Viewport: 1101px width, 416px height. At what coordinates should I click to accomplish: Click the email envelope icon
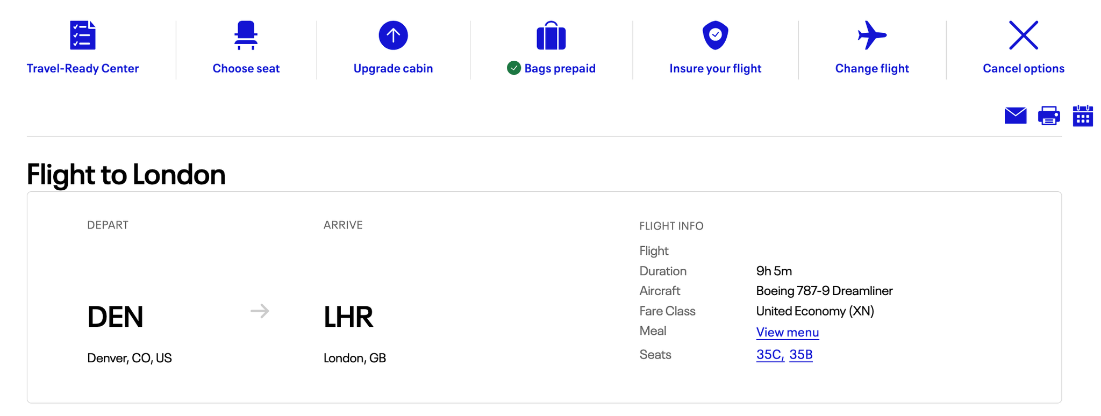tap(1015, 114)
